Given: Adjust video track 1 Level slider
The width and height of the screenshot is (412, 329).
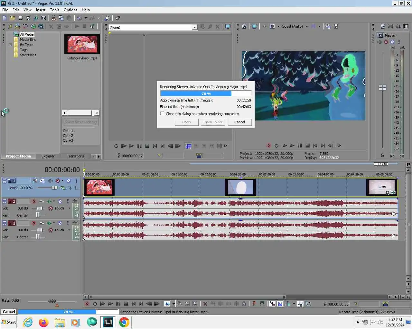Looking at the screenshot, I should pyautogui.click(x=54, y=188).
